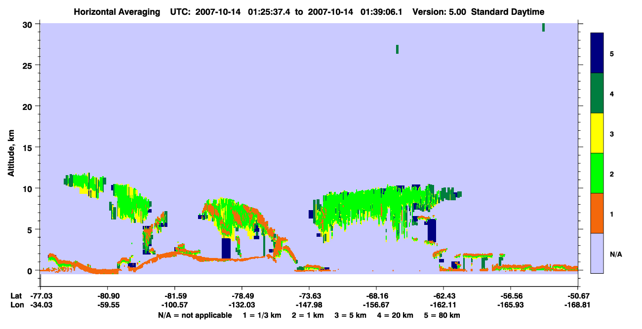Click latitude value -62.43

pyautogui.click(x=443, y=295)
